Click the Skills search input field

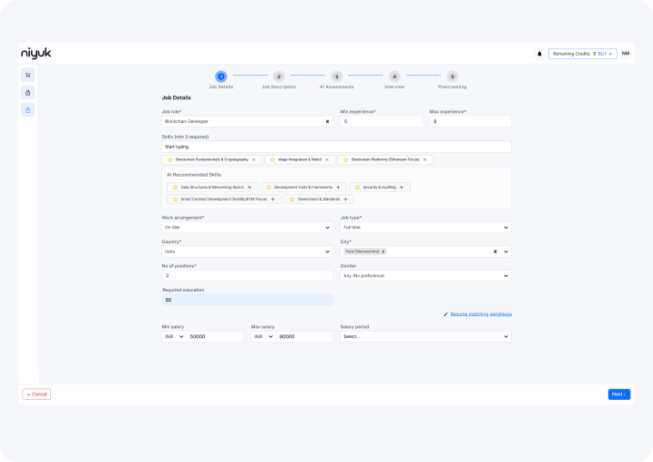(x=336, y=146)
